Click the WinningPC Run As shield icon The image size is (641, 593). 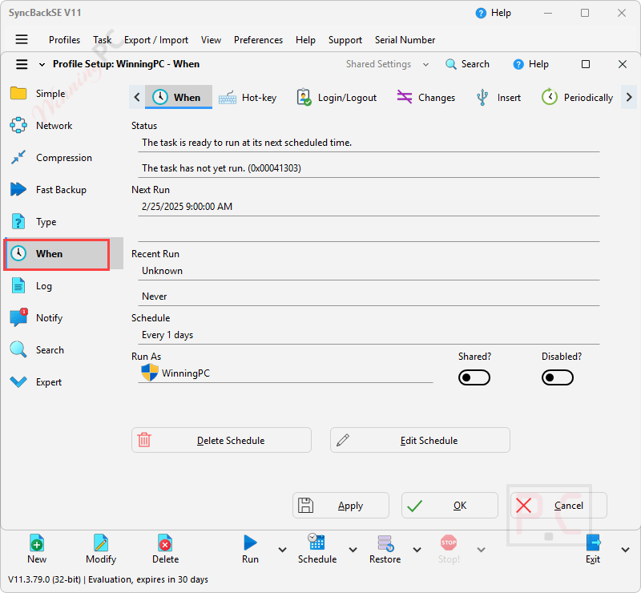(150, 373)
